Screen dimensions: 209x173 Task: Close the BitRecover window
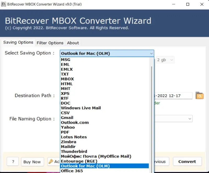[x=202, y=4]
